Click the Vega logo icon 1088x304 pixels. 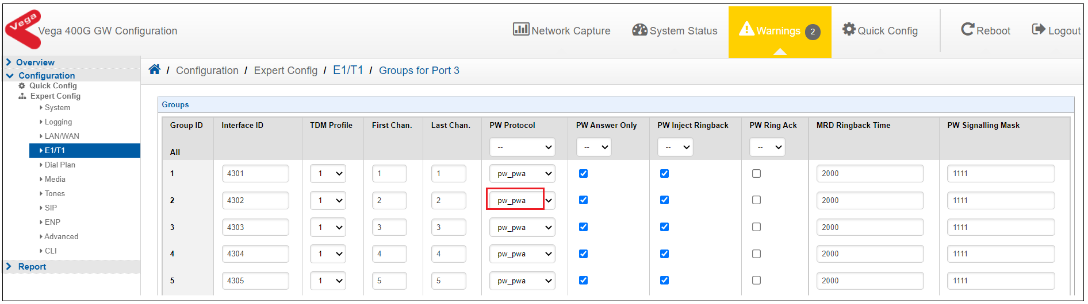(23, 29)
